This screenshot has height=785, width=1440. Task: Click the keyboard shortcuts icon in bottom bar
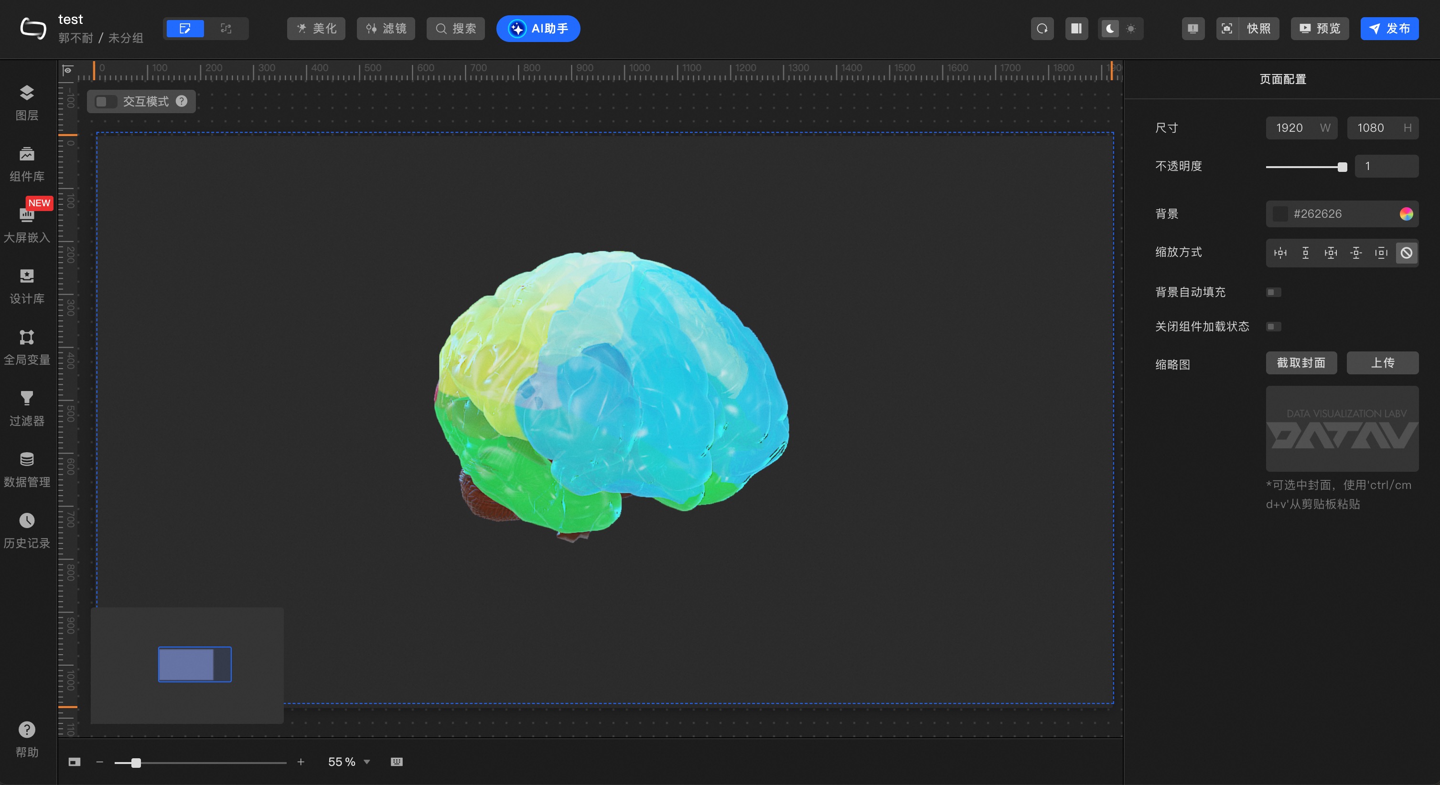(x=397, y=762)
